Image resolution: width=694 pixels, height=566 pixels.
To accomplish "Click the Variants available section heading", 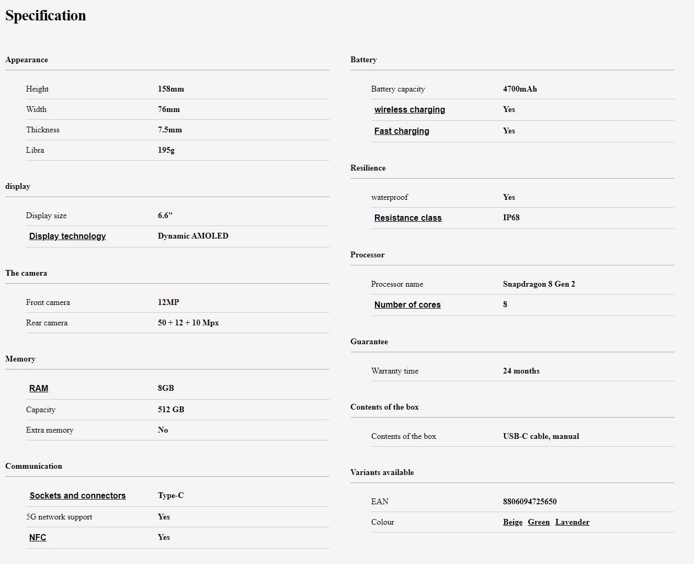I will [382, 472].
